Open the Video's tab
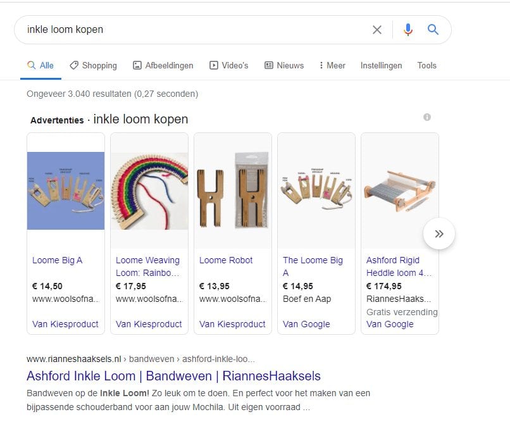 (x=228, y=65)
